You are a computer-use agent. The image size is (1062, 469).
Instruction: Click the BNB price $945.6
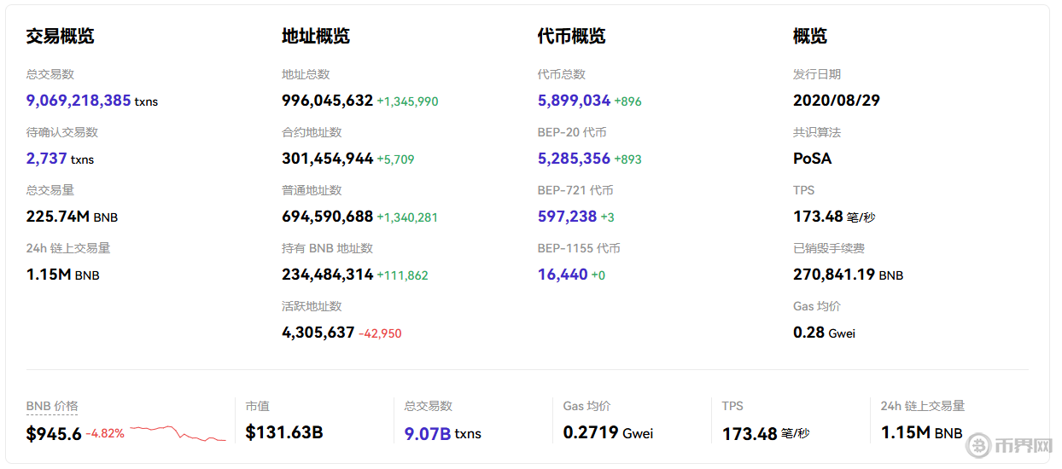point(54,434)
